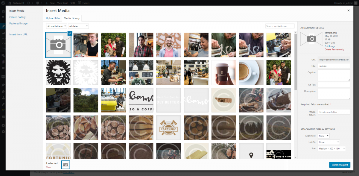This screenshot has width=359, height=176.
Task: Click the Delete Permanently link
Action: 334,49
